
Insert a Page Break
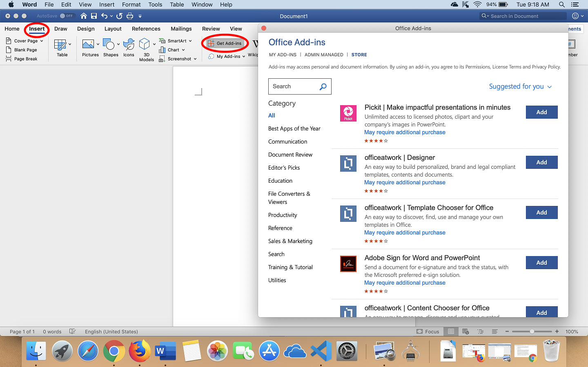pos(22,59)
